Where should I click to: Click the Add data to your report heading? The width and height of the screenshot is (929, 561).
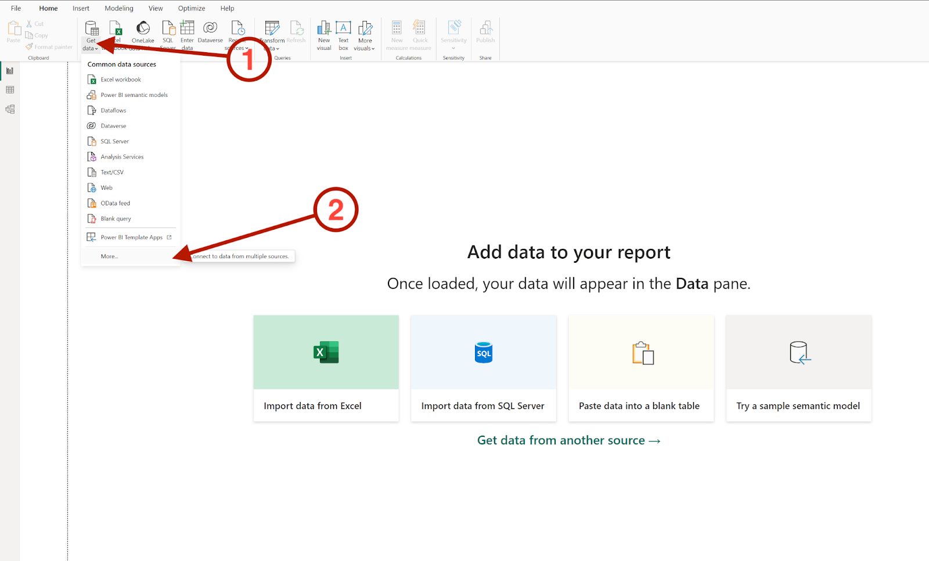coord(569,252)
